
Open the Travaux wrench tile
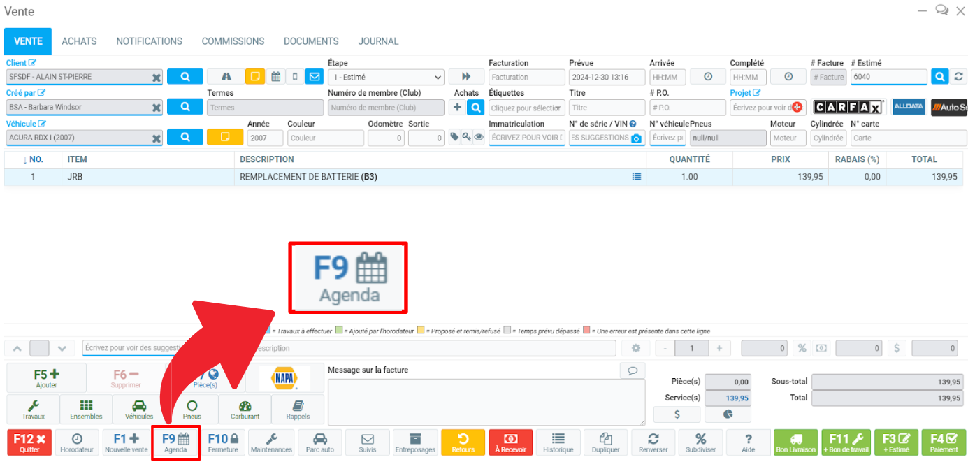click(33, 409)
